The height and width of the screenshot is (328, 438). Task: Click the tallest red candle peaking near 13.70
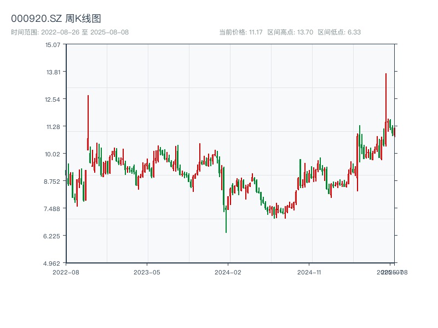385,109
